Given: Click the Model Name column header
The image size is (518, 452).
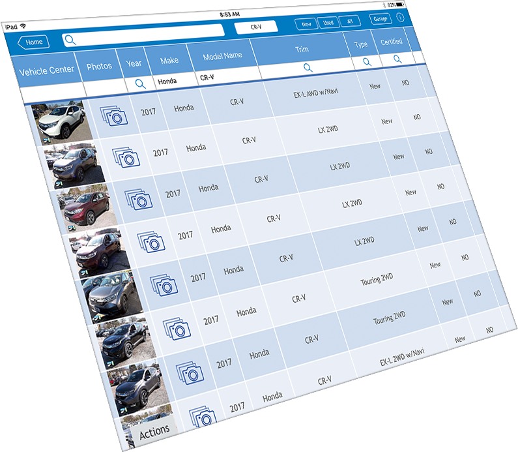Looking at the screenshot, I should click(222, 55).
